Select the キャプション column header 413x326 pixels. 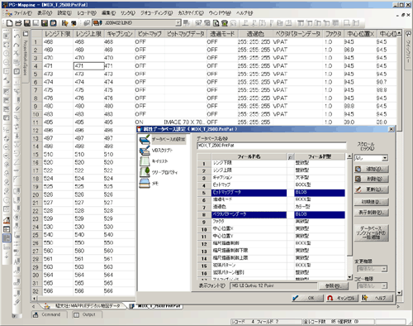pos(120,34)
